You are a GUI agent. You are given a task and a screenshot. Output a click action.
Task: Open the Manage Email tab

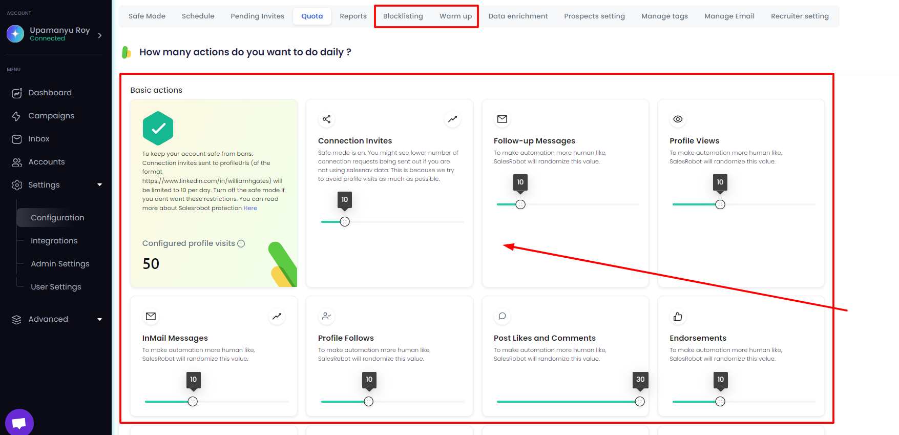[x=729, y=16]
